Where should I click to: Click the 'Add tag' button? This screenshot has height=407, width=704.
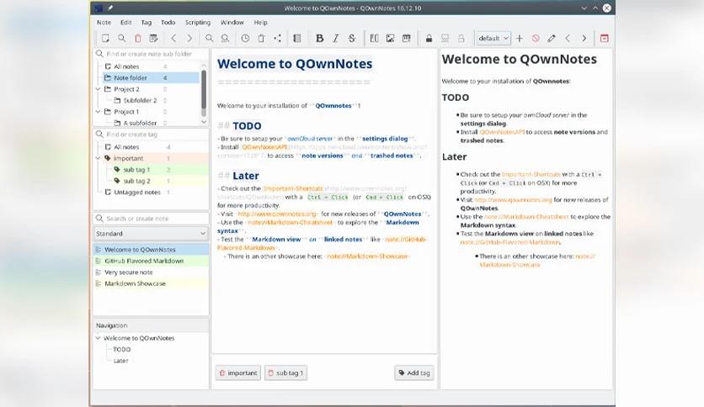tap(413, 373)
